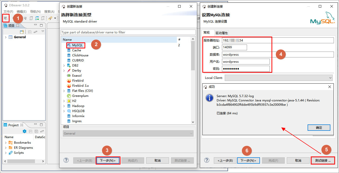Screen dimensions: 339x173
Task: Expand the General tree node
Action: [x=6, y=37]
